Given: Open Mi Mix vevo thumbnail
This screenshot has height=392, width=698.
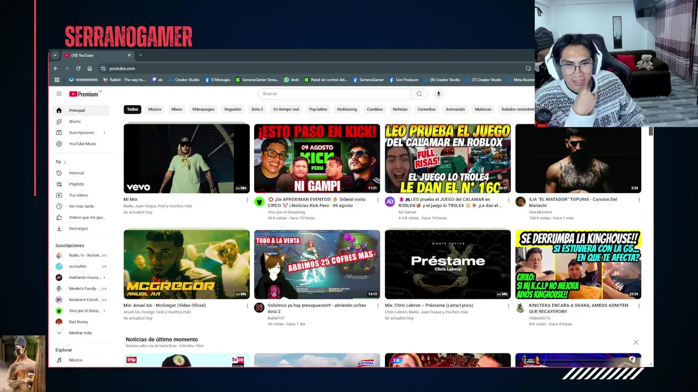Looking at the screenshot, I should pyautogui.click(x=186, y=158).
